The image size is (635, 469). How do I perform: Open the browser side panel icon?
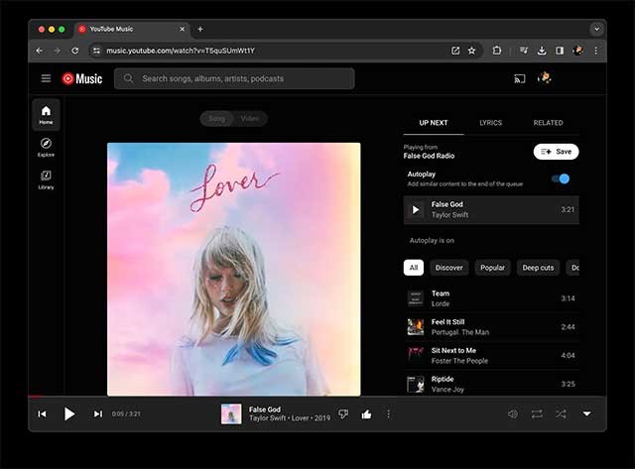point(560,51)
